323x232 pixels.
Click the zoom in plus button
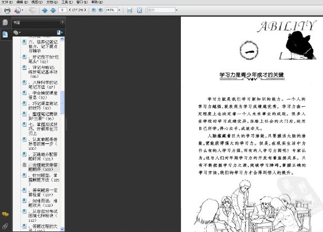point(101,10)
